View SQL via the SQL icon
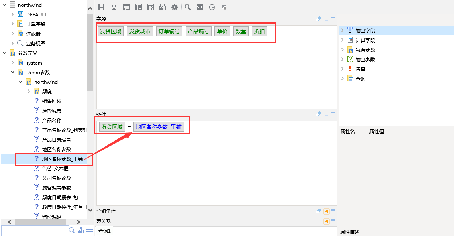 [200, 7]
